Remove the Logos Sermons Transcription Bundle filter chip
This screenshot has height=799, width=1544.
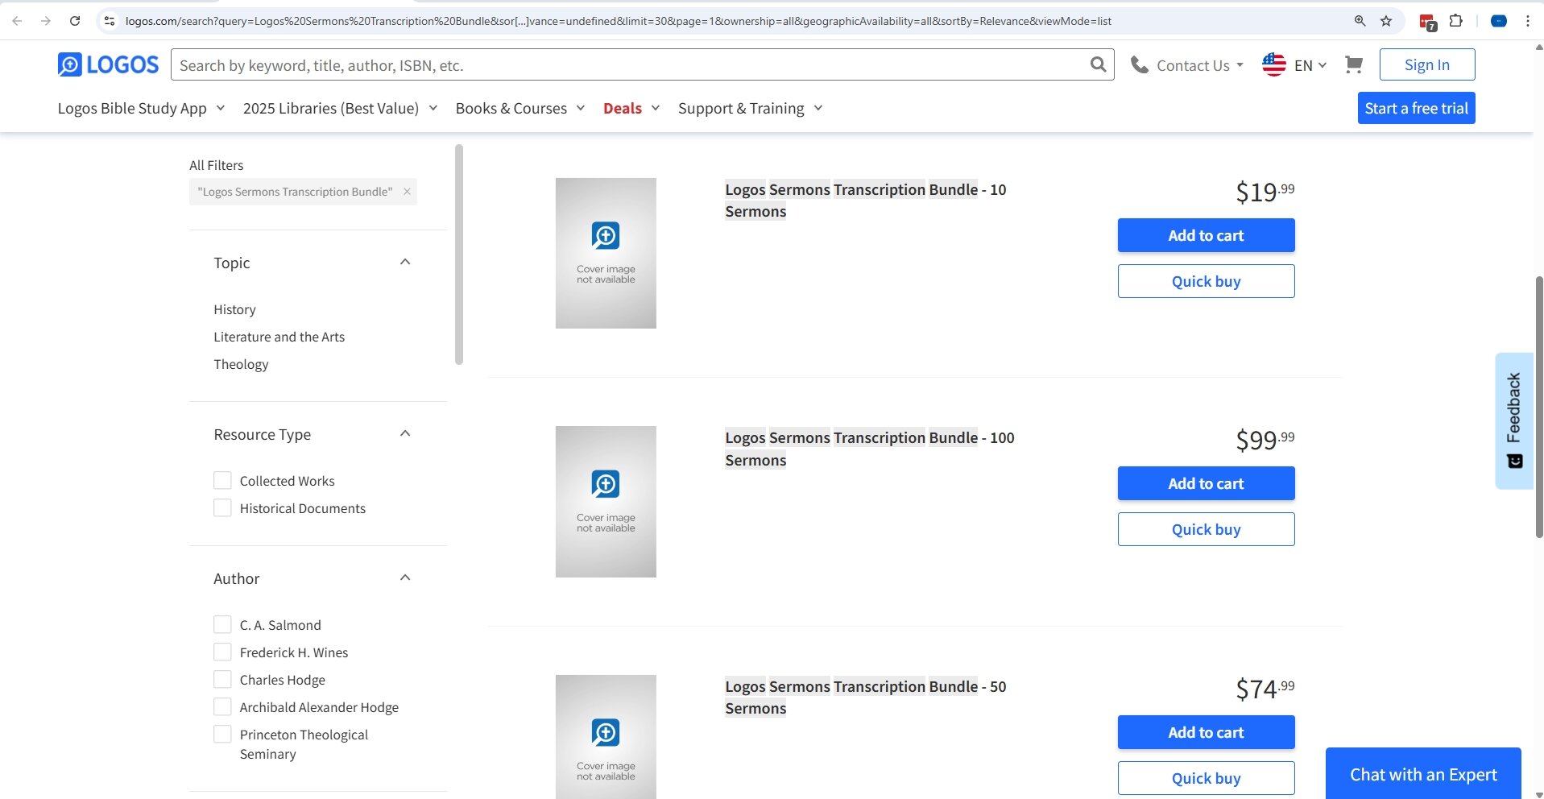406,192
